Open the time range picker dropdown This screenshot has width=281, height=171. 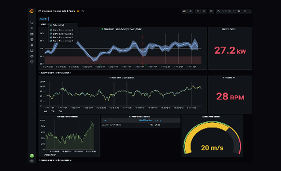226,11
